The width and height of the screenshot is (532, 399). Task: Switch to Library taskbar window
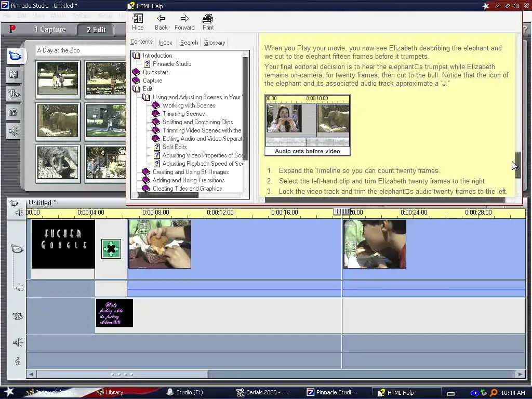110,392
